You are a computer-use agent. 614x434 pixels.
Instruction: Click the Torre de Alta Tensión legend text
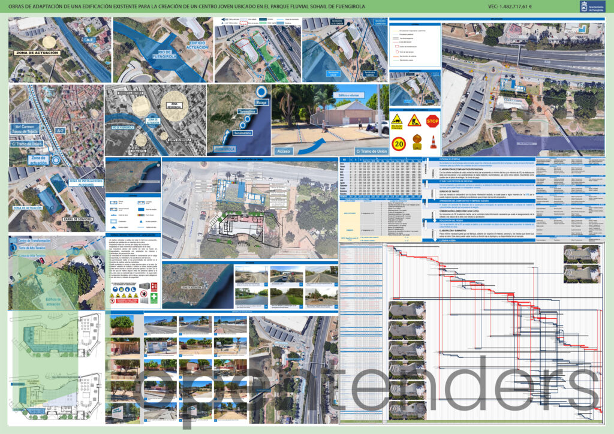(x=32, y=248)
